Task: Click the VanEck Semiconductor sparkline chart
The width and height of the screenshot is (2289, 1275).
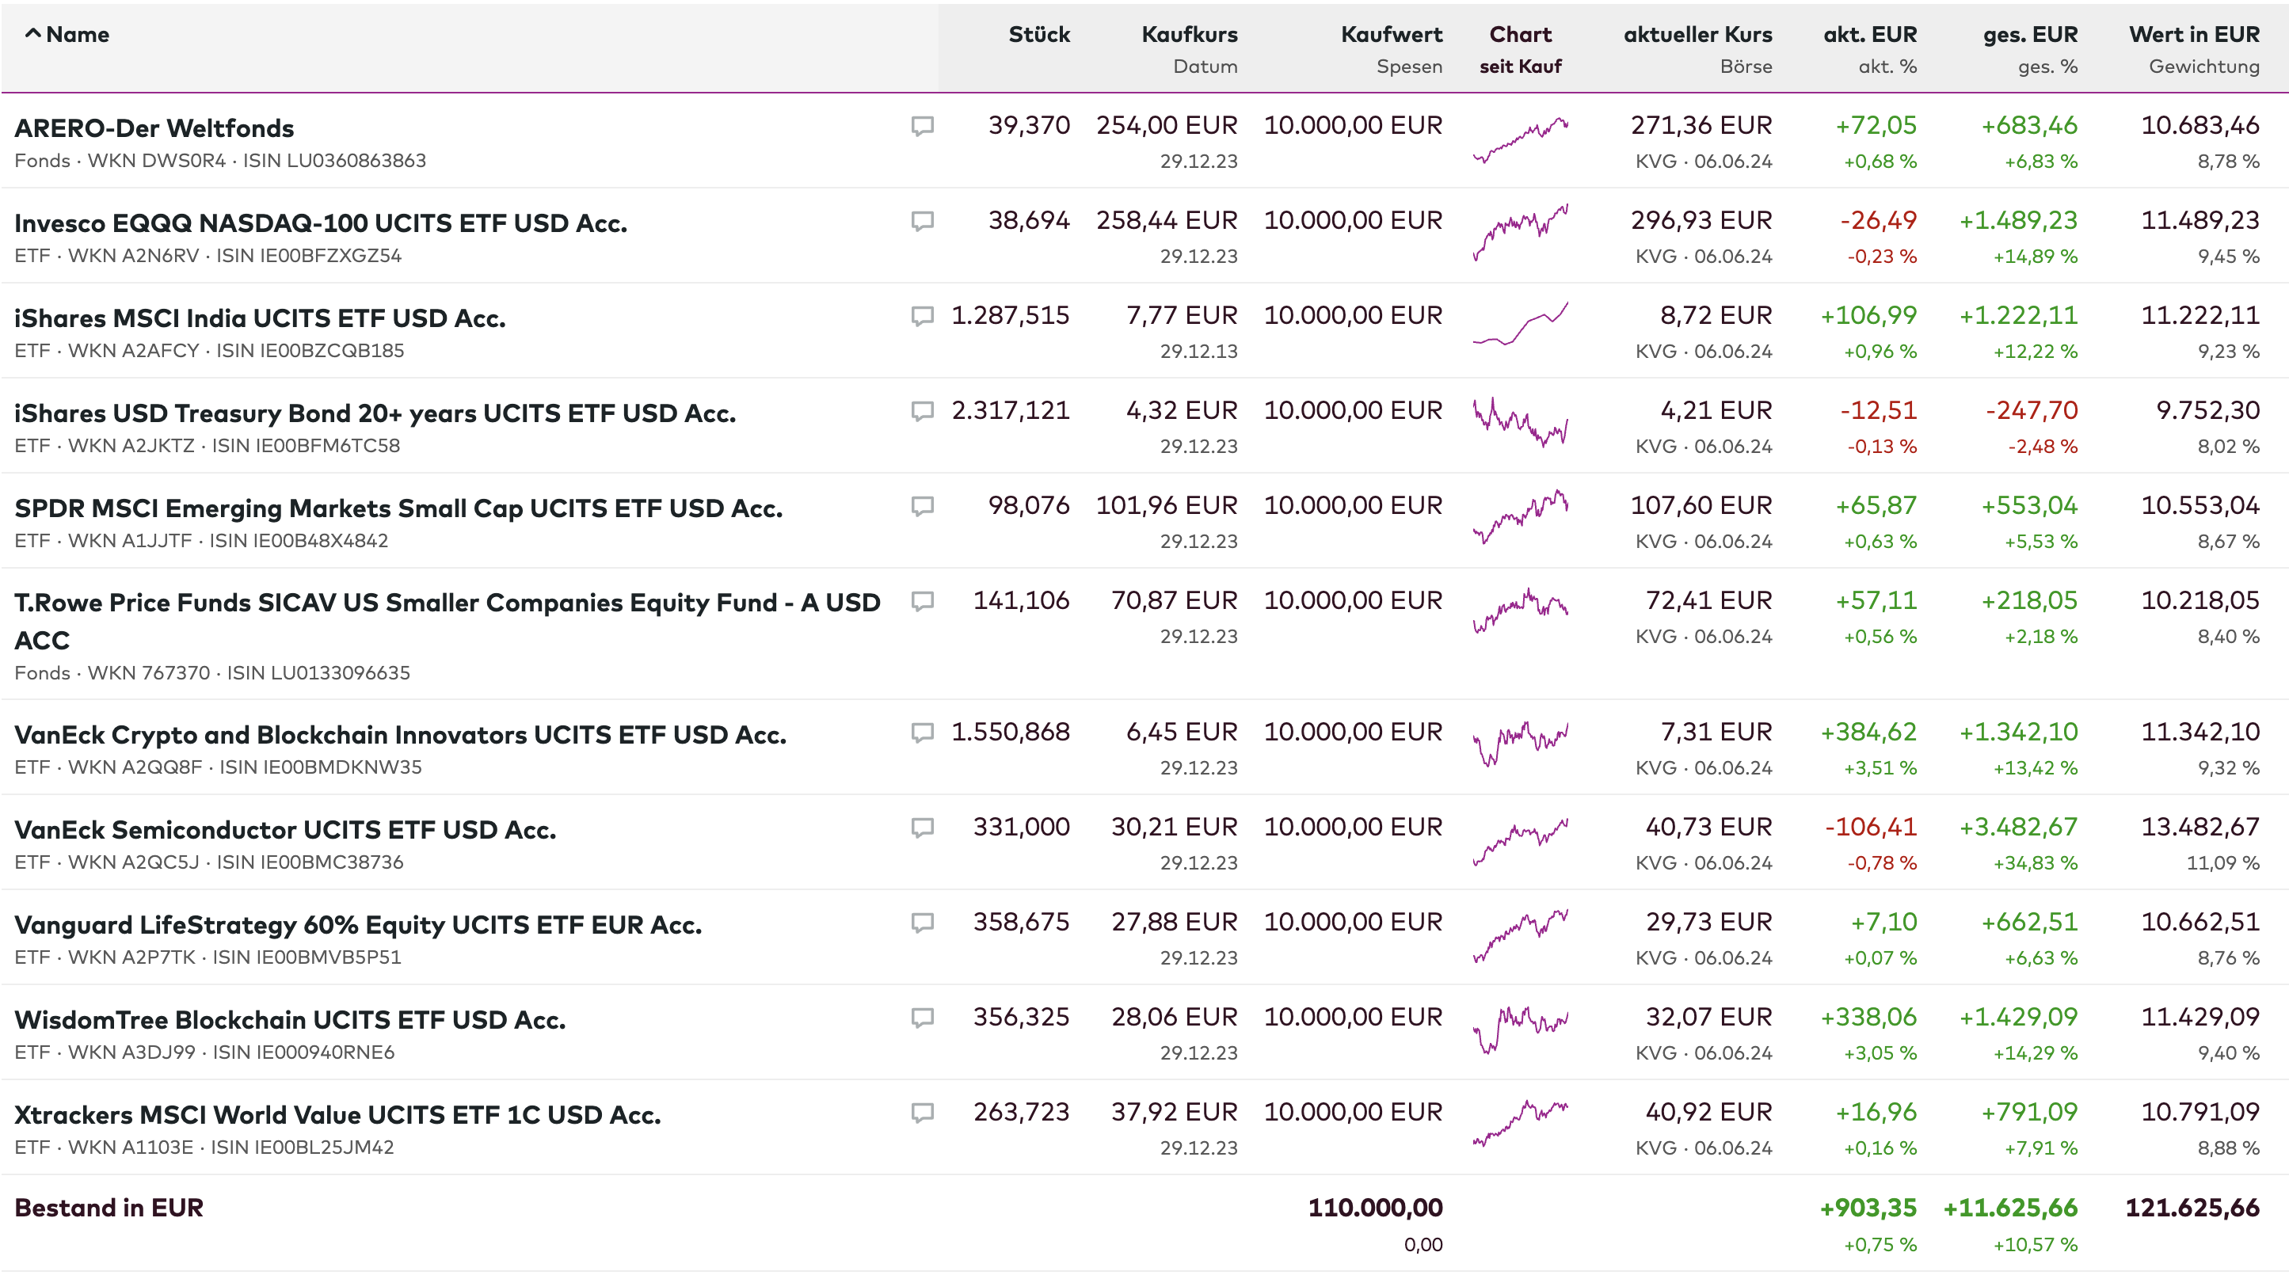Action: [x=1521, y=841]
